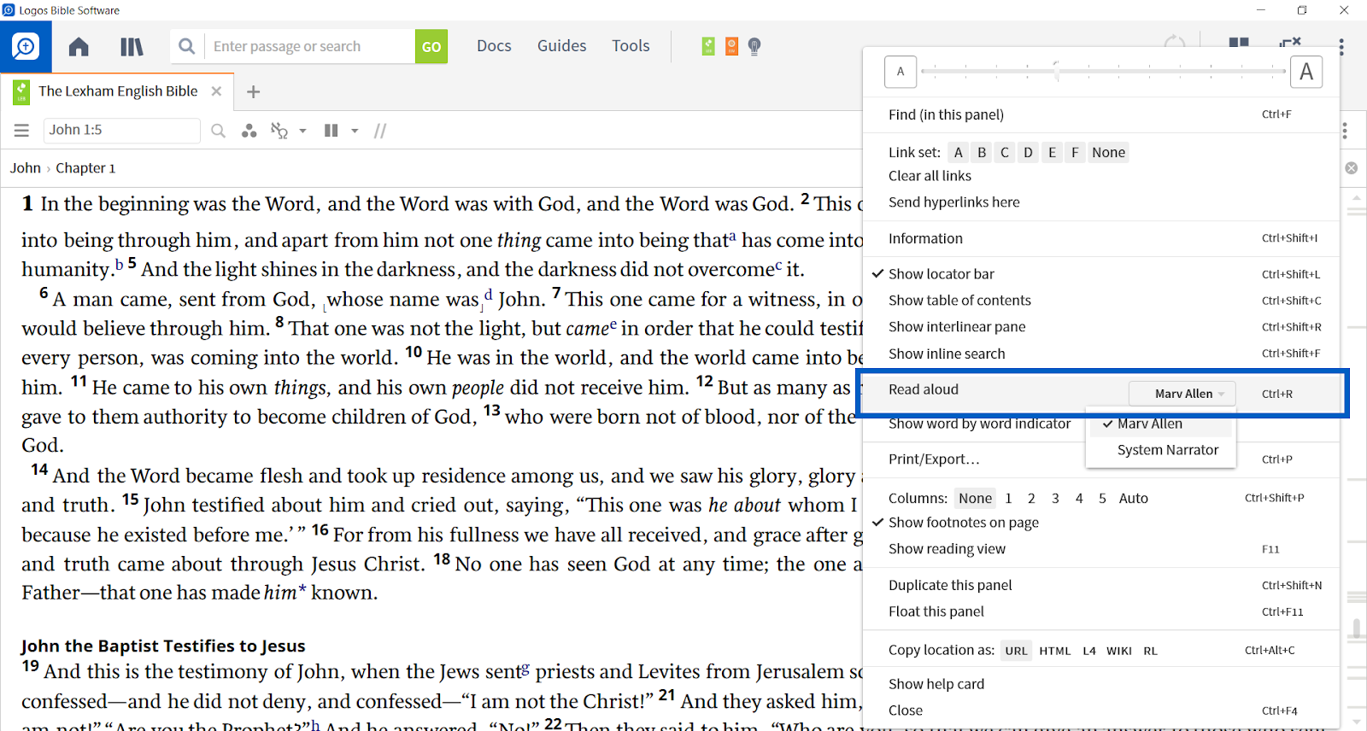Copy location as URL
Image resolution: width=1367 pixels, height=731 pixels.
click(1016, 651)
